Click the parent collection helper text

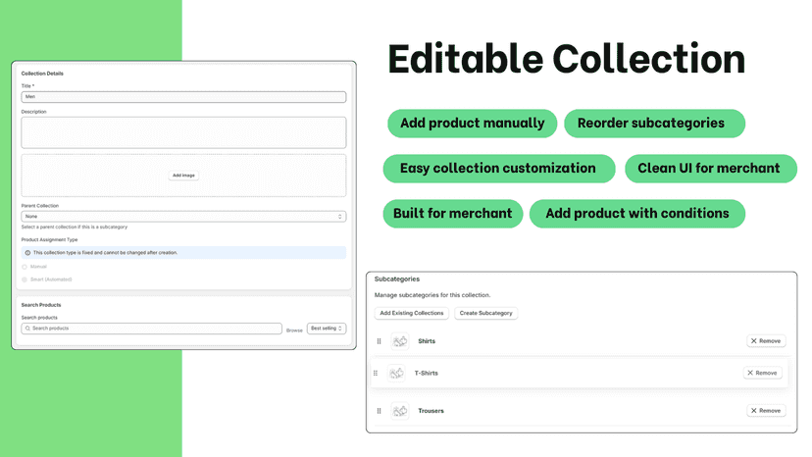(x=75, y=227)
